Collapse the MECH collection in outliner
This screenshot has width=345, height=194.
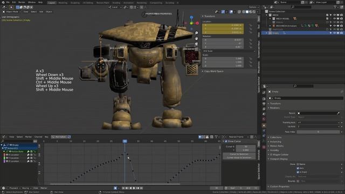click(x=267, y=15)
